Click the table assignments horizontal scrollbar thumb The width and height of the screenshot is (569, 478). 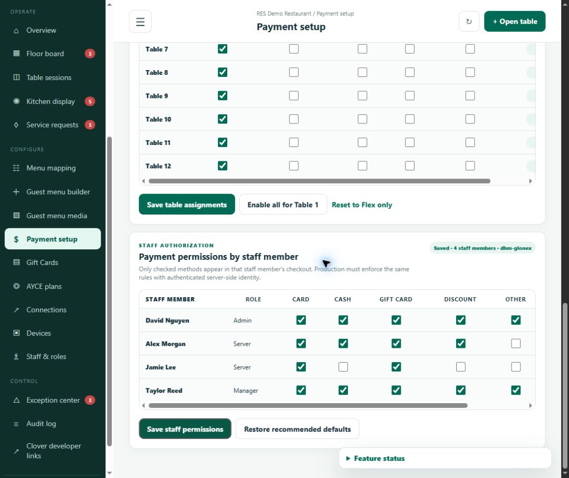click(320, 181)
